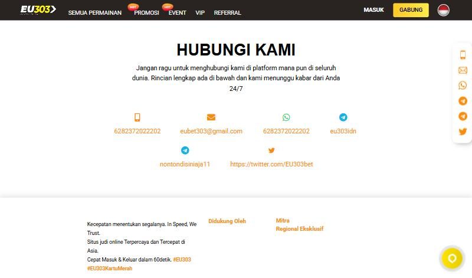
Task: Click the Masuk login link
Action: (x=373, y=10)
